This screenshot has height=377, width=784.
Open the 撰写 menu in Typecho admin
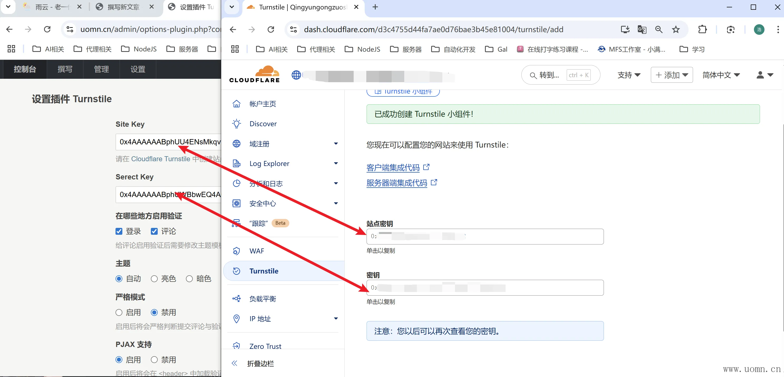tap(65, 69)
